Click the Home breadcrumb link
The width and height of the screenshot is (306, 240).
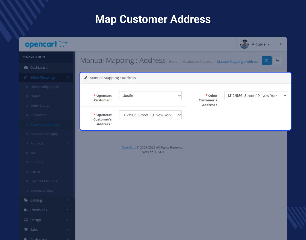click(173, 62)
